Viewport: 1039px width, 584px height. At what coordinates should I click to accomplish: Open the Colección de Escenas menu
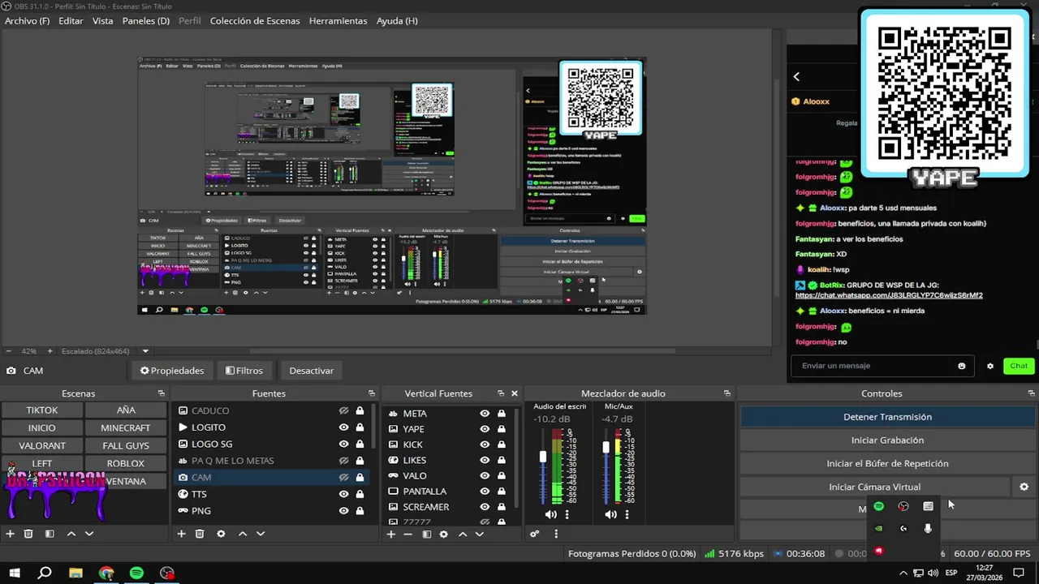coord(255,20)
